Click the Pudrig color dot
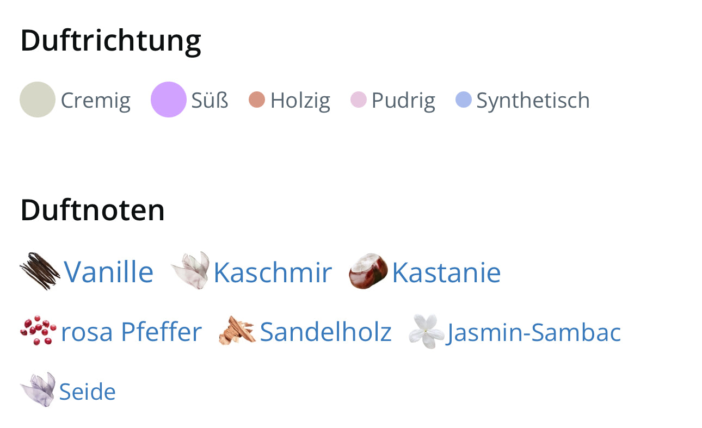 point(359,100)
